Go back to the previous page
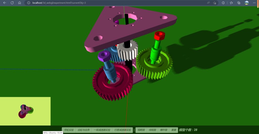 (x=5, y=3)
